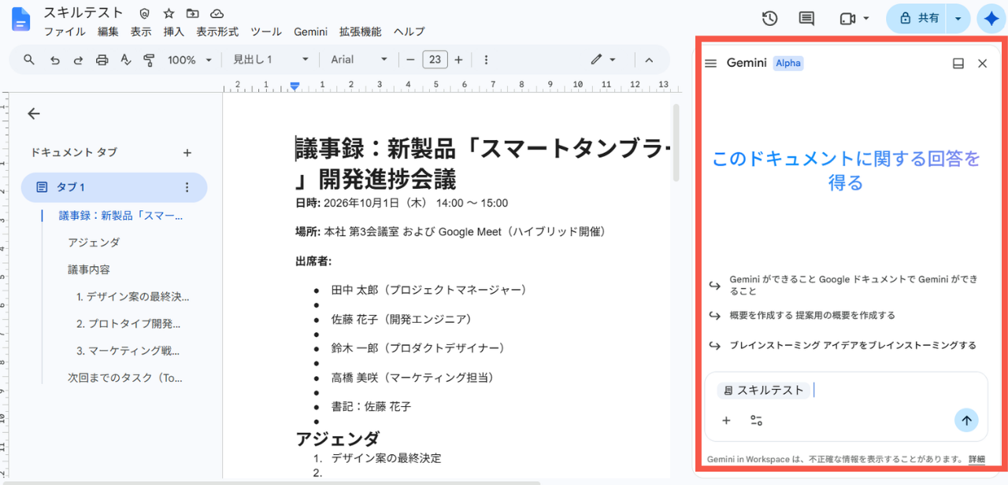Open the 表示 menu
Image resolution: width=1008 pixels, height=485 pixels.
pyautogui.click(x=141, y=31)
